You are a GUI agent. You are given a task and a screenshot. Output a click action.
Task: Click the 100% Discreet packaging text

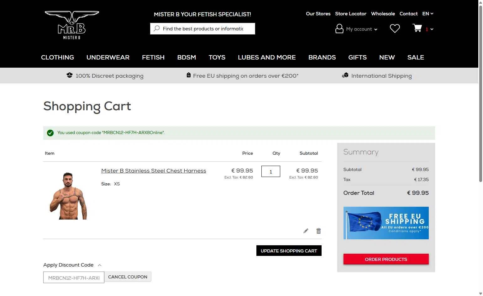coord(109,76)
